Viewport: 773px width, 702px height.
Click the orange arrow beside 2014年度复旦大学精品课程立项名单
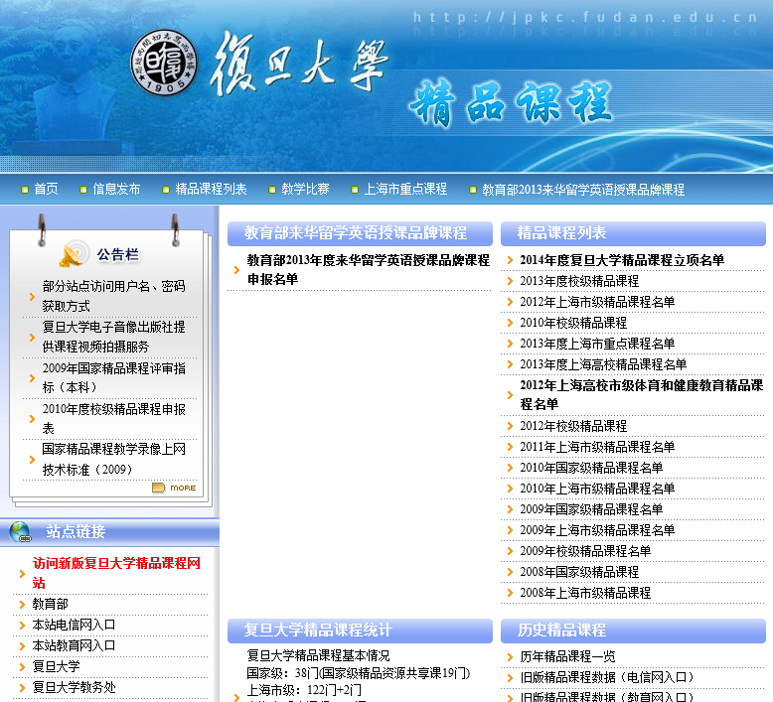point(510,260)
